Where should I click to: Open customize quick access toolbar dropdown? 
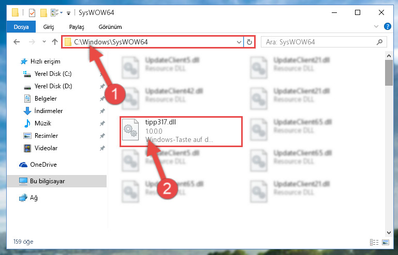pyautogui.click(x=68, y=13)
